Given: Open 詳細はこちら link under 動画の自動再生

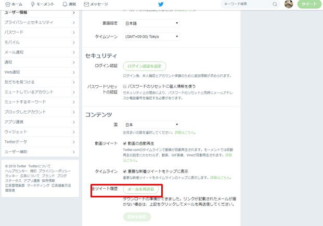Looking at the screenshot, I should pyautogui.click(x=228, y=155).
